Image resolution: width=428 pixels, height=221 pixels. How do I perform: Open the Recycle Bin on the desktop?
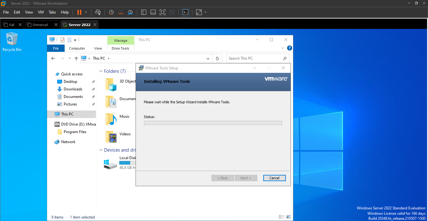tap(12, 42)
